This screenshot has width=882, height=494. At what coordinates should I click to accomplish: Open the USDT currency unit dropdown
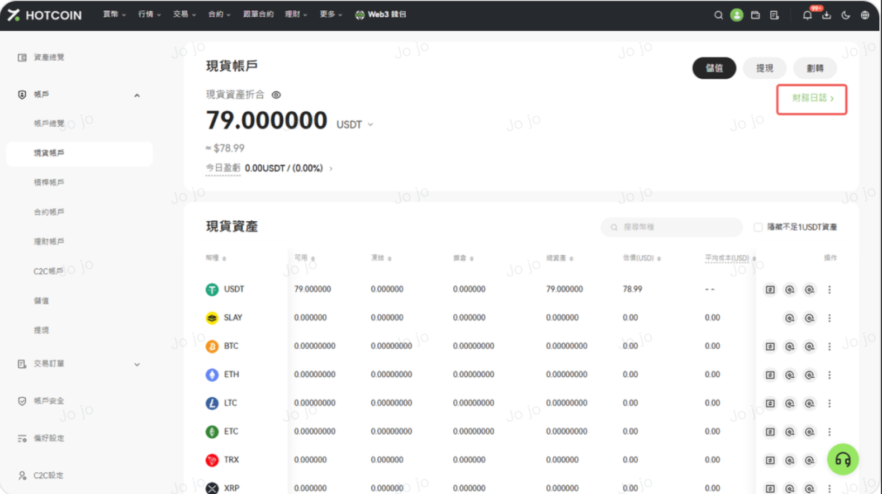[355, 125]
